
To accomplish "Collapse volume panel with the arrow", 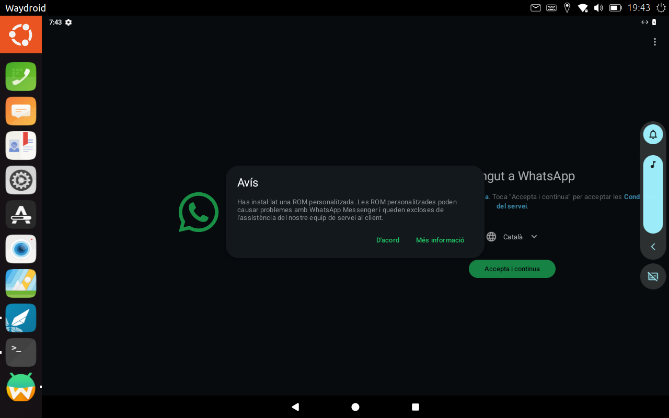I will (x=653, y=247).
